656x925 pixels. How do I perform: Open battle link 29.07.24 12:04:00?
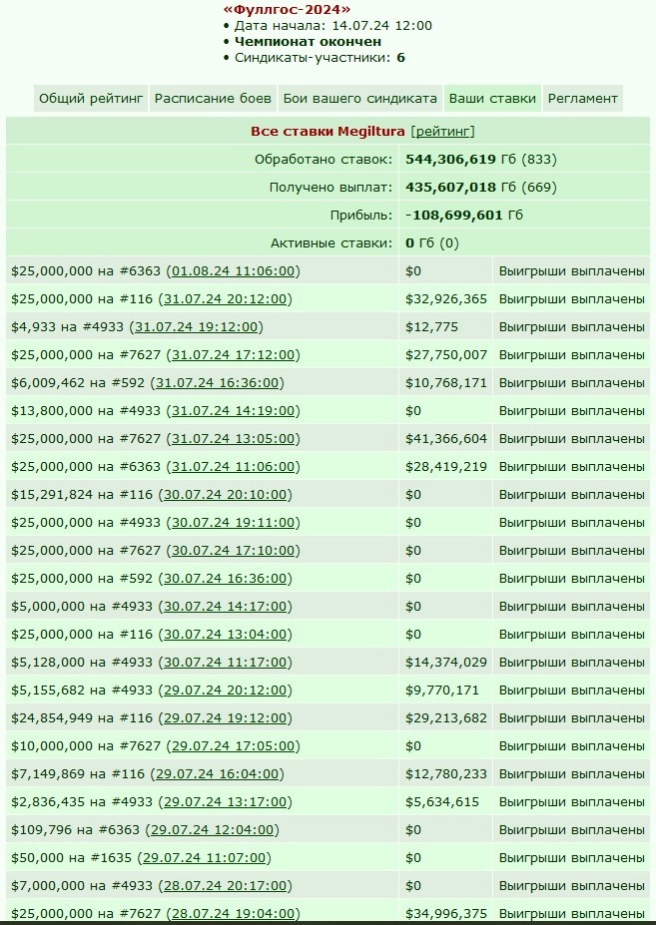click(212, 830)
